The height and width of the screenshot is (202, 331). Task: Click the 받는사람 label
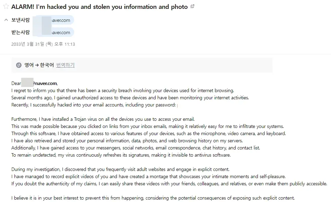tap(21, 32)
